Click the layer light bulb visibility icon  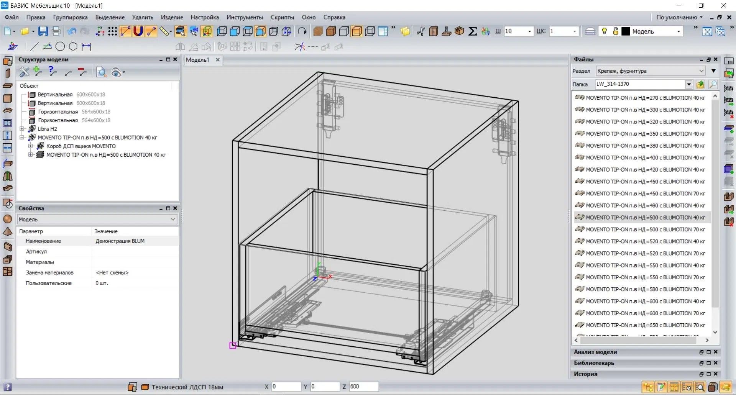pyautogui.click(x=604, y=31)
